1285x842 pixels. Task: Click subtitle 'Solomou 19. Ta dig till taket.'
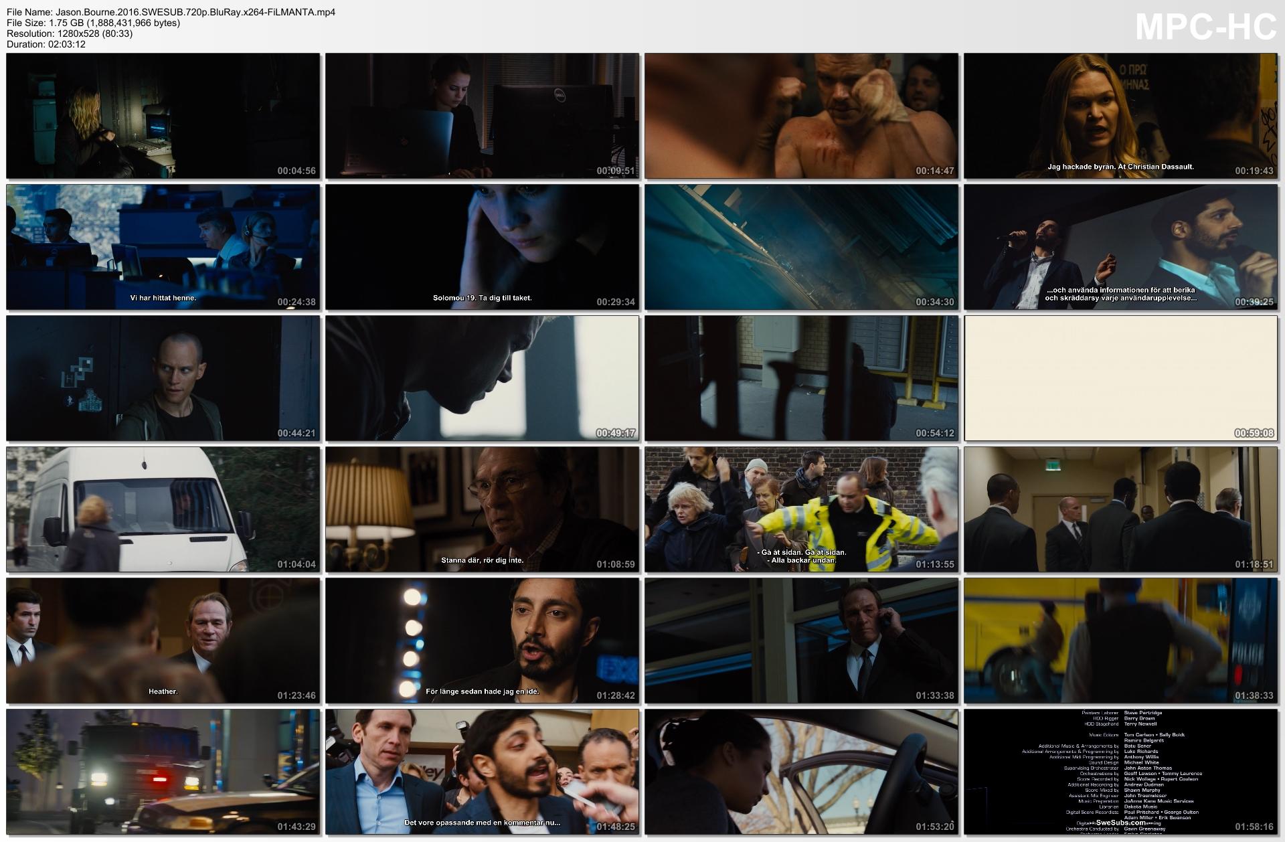pos(483,298)
